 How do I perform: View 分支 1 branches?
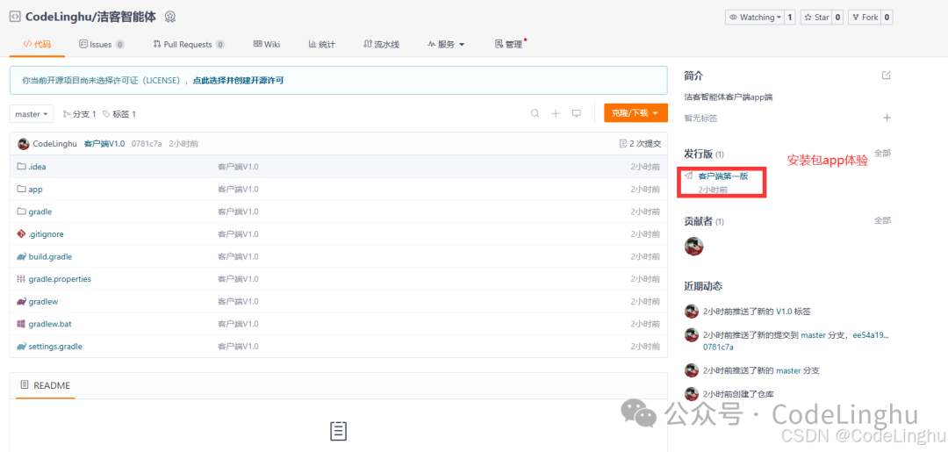point(79,113)
